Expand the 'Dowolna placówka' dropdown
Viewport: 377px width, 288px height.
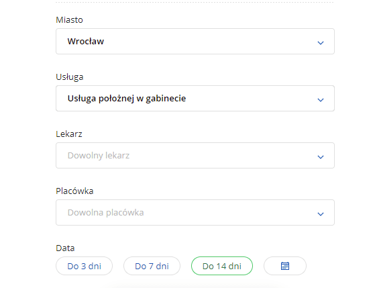[x=195, y=212]
